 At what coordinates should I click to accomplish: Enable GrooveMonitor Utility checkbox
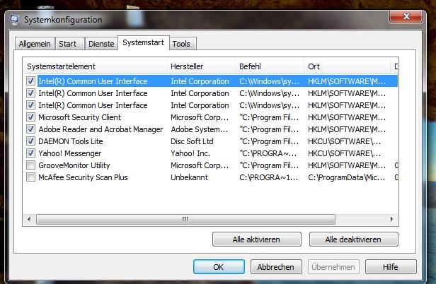pyautogui.click(x=30, y=165)
